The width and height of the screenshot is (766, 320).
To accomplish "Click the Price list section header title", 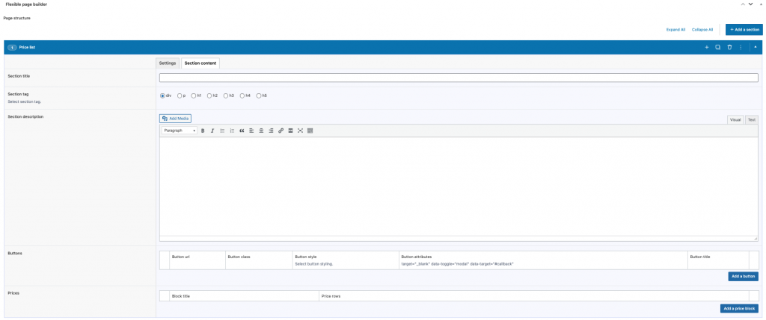I will [x=27, y=47].
